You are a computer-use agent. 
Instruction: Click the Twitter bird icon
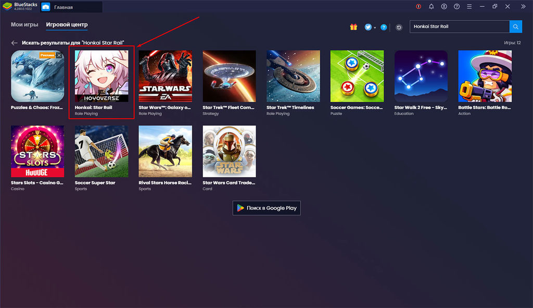[x=368, y=27]
